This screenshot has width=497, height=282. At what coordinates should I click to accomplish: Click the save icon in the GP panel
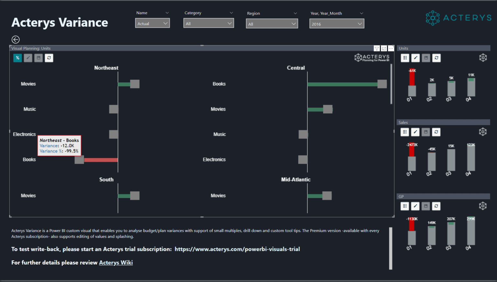[425, 206]
